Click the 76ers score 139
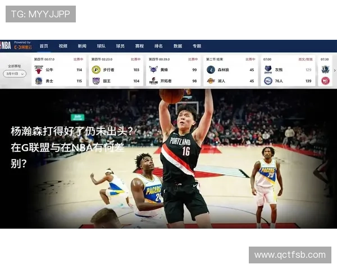This screenshot has width=337, height=269. coord(308,81)
